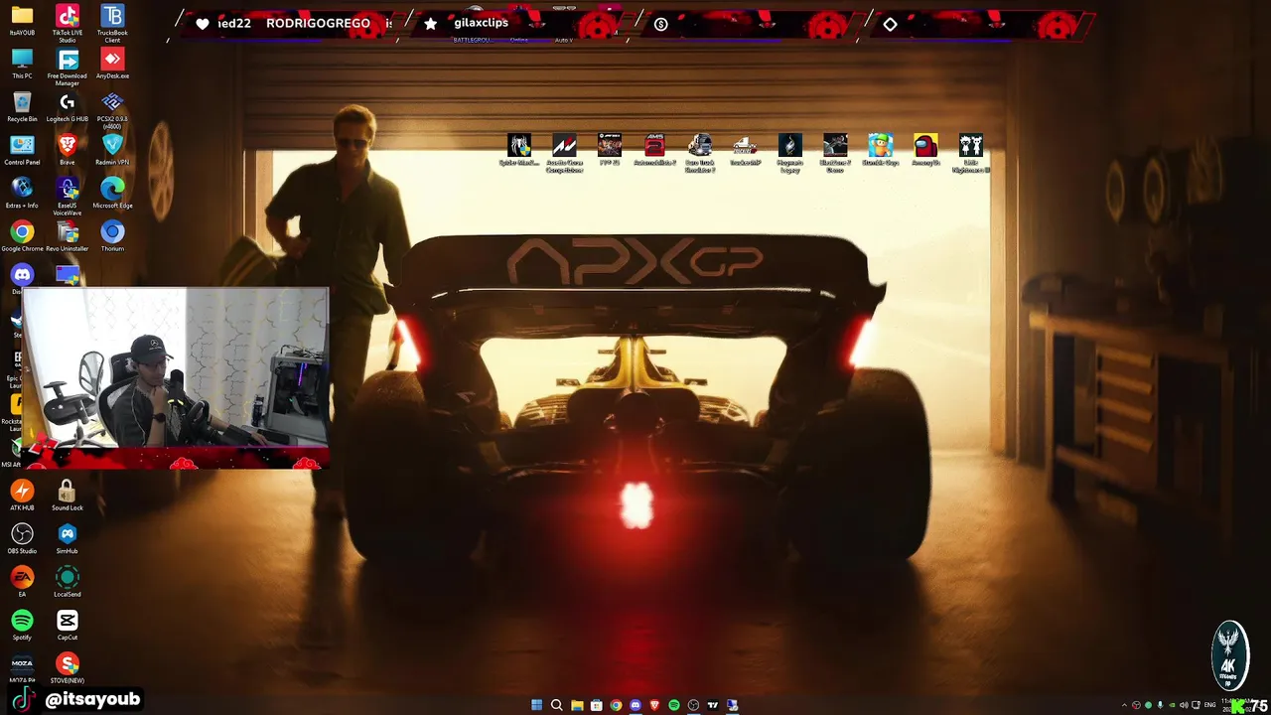Open TrucksBook Client desktop icon
1271x715 pixels.
point(112,24)
